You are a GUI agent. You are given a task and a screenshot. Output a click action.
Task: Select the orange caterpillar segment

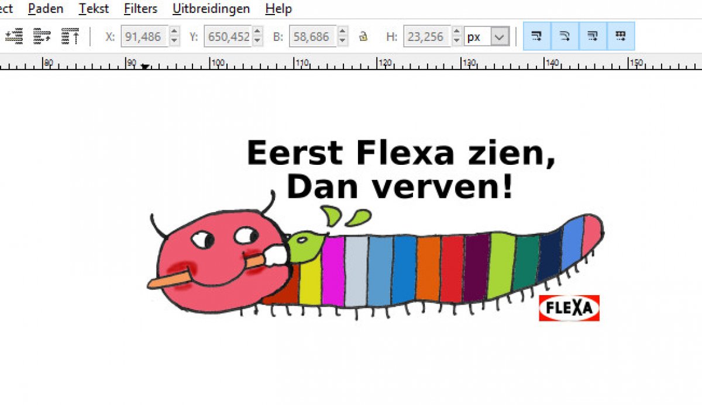pos(429,268)
